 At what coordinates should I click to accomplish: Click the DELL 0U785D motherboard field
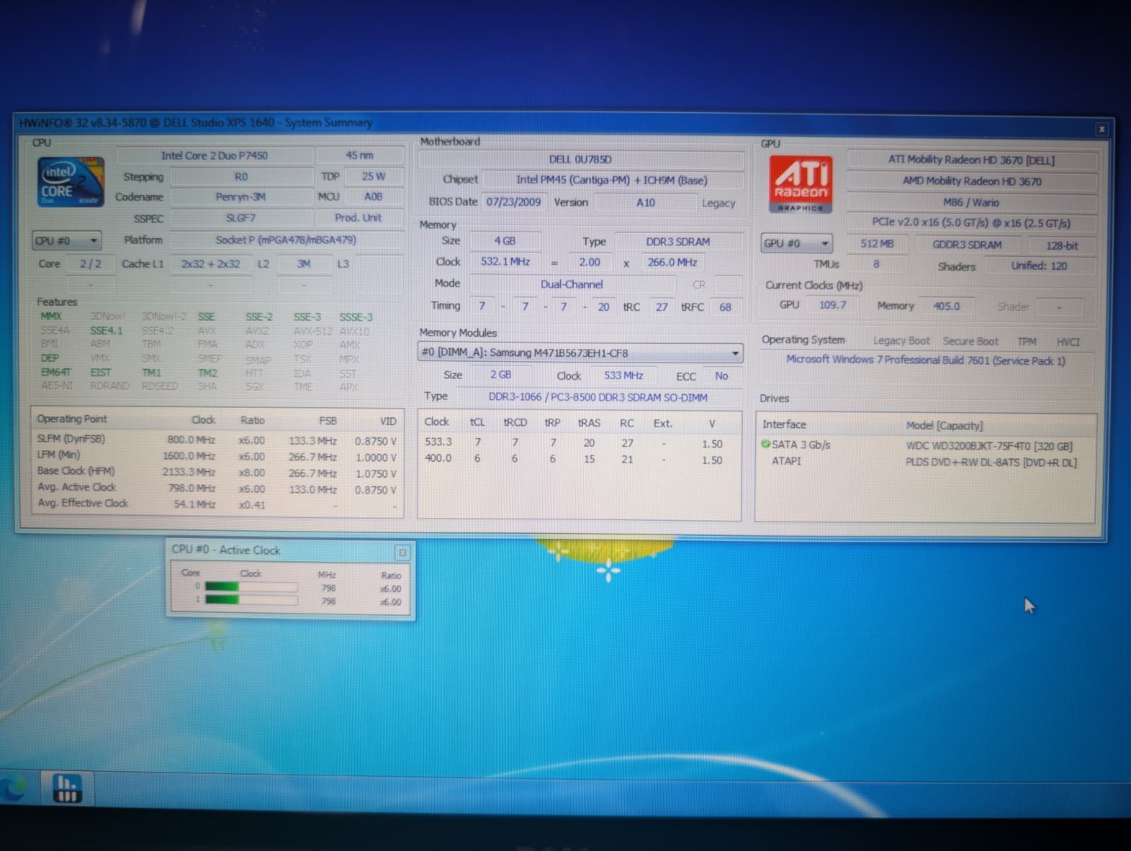pos(580,160)
